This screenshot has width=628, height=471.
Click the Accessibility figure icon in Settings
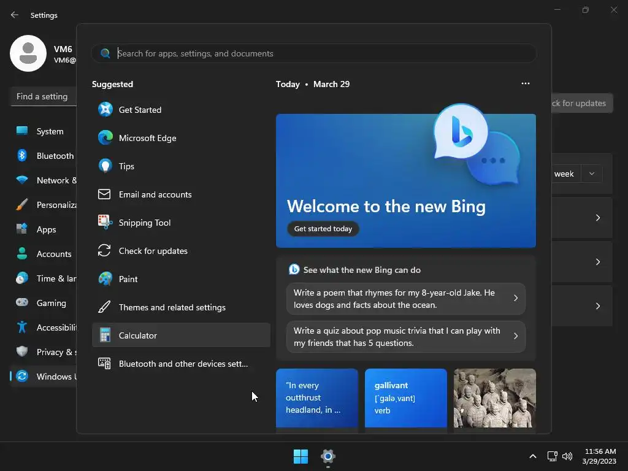22,327
